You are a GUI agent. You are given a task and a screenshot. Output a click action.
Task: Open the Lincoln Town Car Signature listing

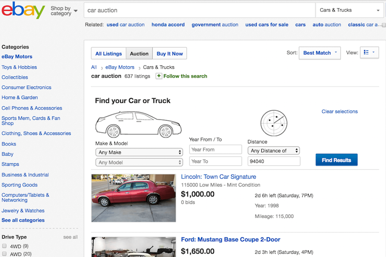pyautogui.click(x=218, y=177)
